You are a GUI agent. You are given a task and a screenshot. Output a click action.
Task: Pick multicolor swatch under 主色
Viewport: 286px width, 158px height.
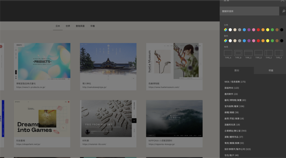[226, 30]
